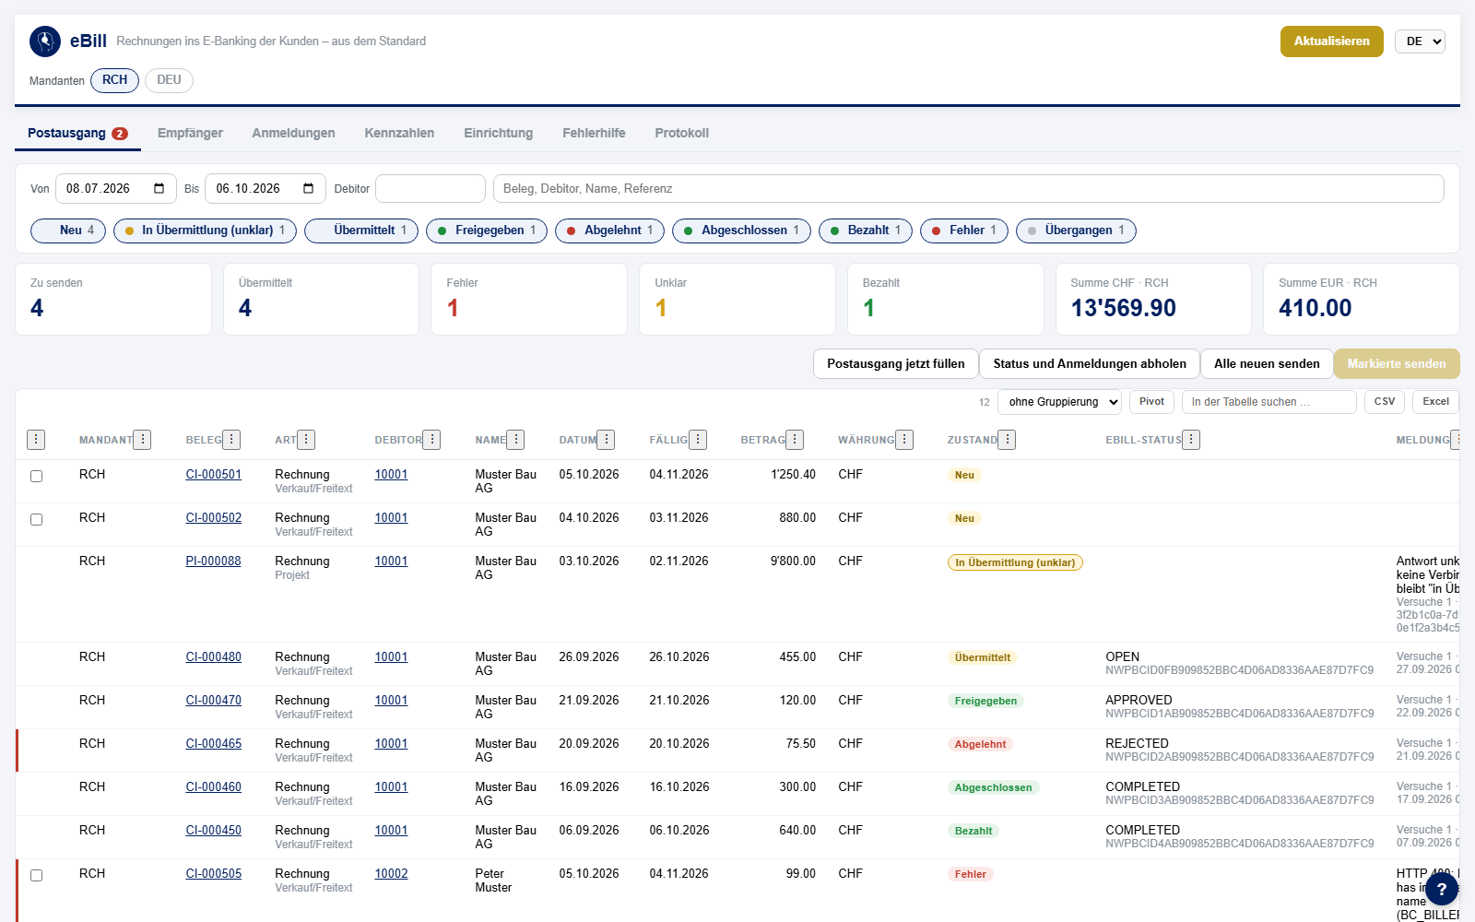1475x922 pixels.
Task: Open the Mandant column menu icon
Action: coord(142,440)
